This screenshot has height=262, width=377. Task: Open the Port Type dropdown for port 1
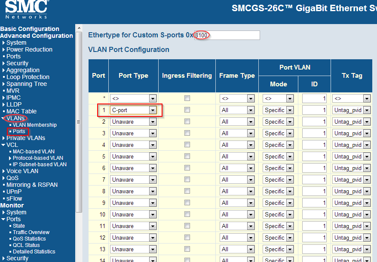(x=153, y=110)
